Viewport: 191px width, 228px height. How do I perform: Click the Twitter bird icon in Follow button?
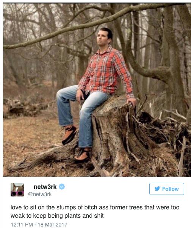pyautogui.click(x=157, y=189)
